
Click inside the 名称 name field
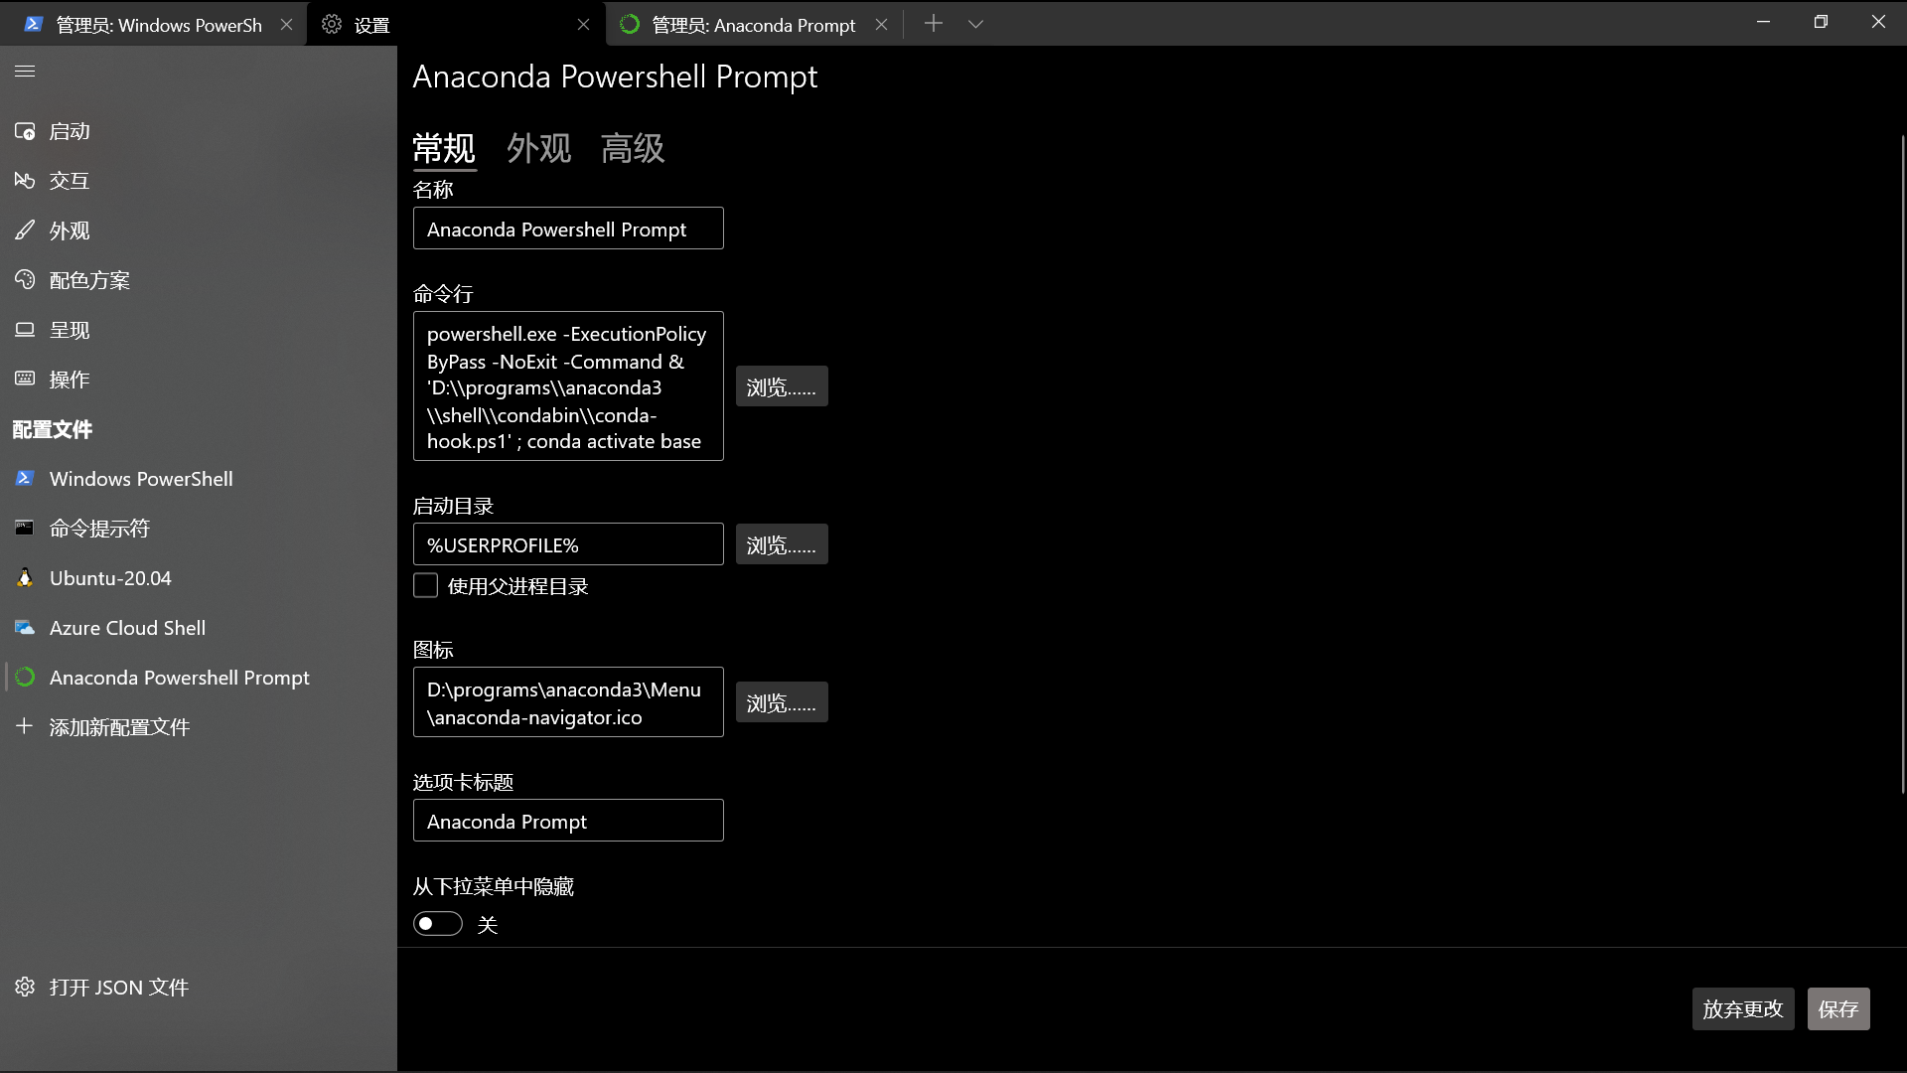pyautogui.click(x=567, y=228)
